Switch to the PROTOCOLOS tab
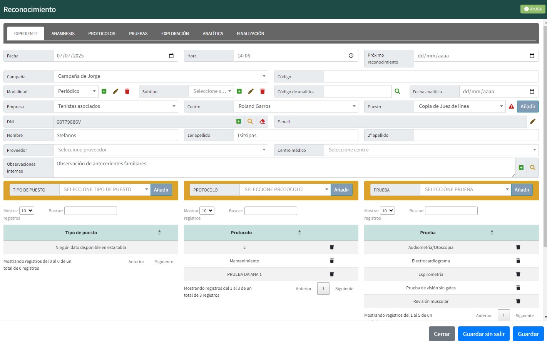547x341 pixels. coord(102,34)
